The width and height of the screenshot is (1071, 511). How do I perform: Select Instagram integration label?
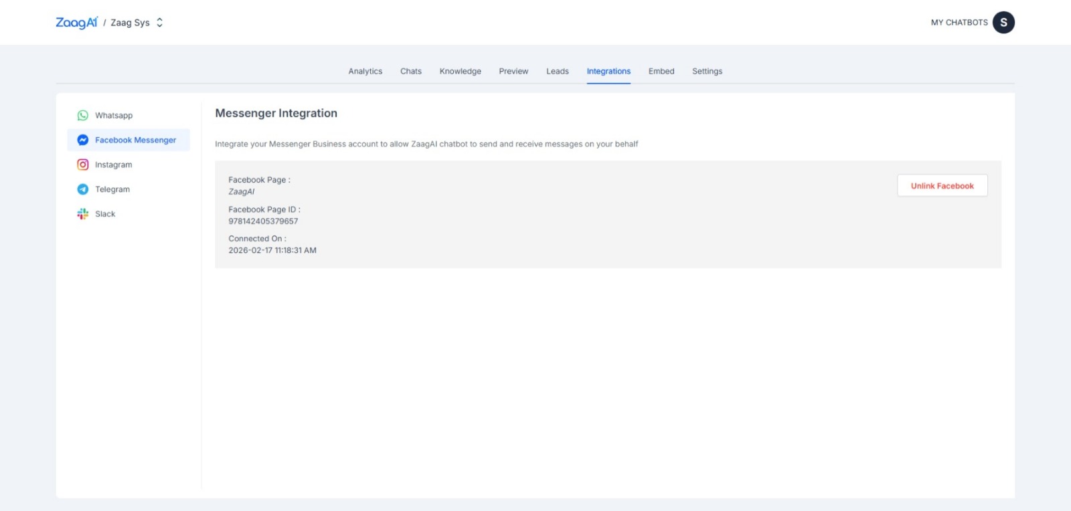coord(114,165)
